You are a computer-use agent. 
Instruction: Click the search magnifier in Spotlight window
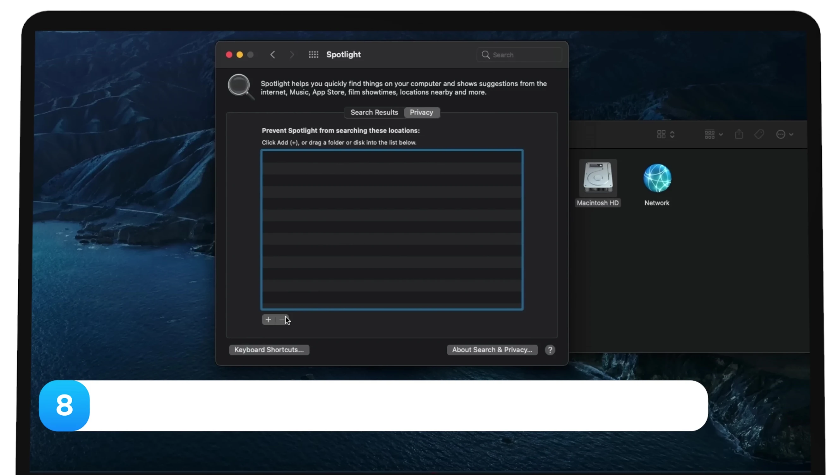(x=486, y=55)
